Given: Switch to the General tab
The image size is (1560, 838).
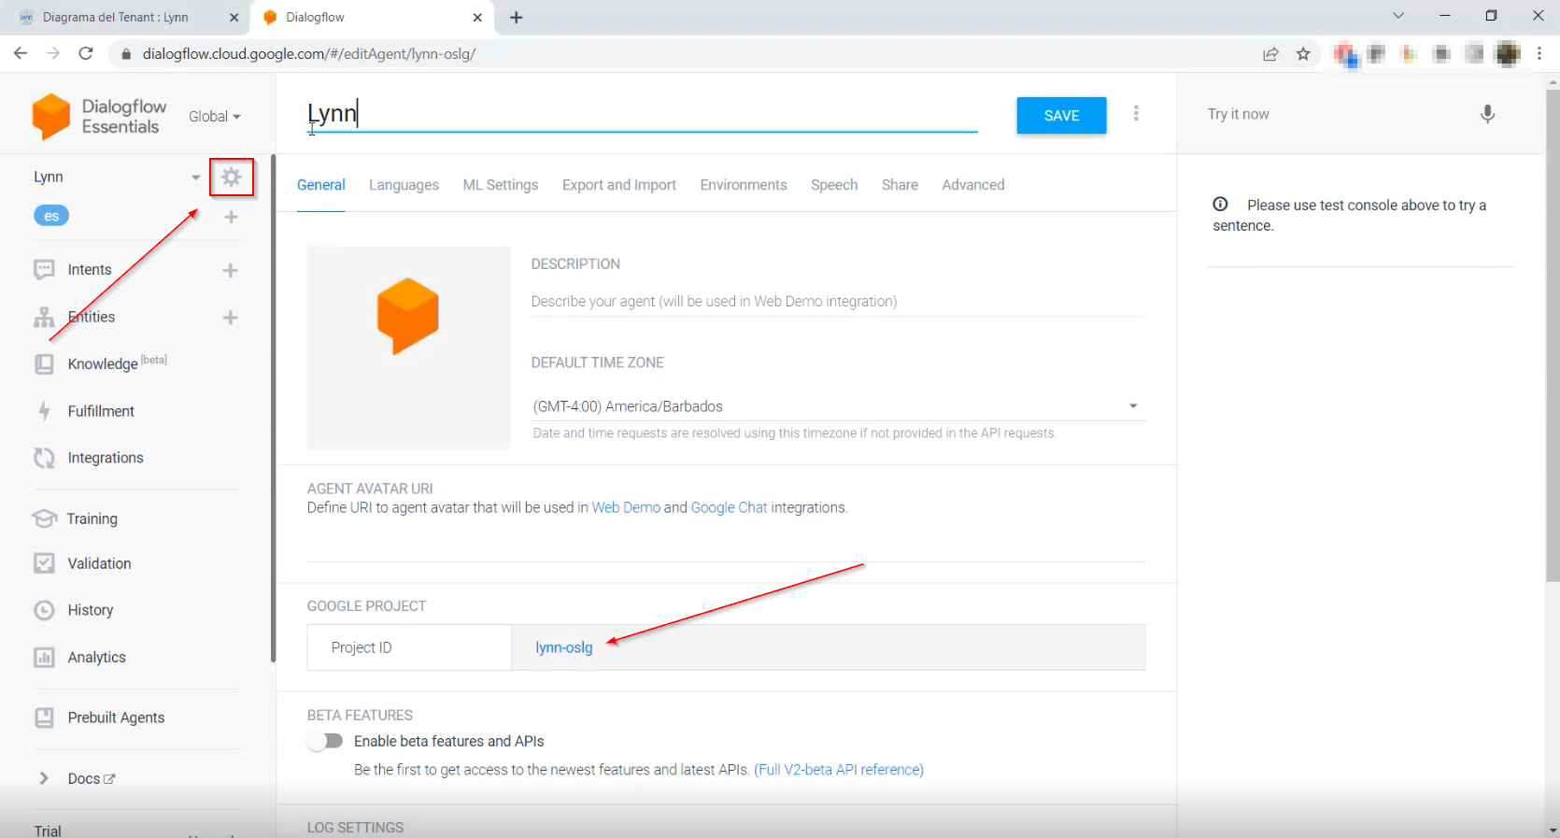Looking at the screenshot, I should [x=321, y=185].
